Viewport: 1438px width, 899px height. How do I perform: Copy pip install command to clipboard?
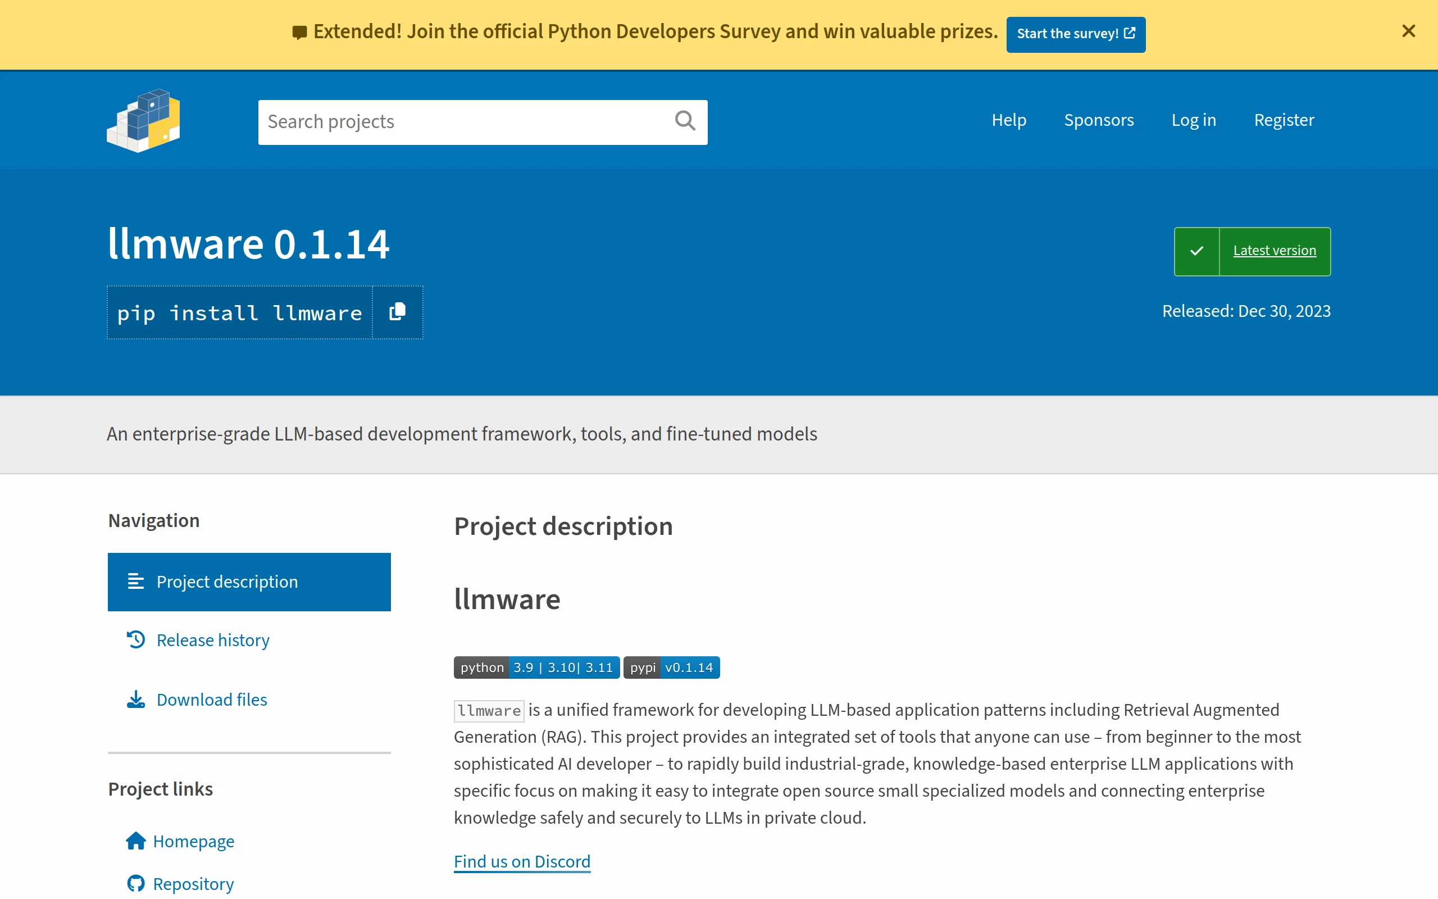(x=397, y=312)
